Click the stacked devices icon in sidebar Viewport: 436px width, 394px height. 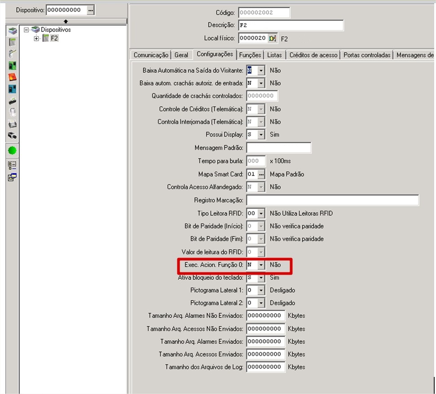[12, 31]
